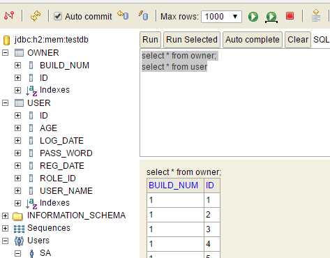Expand the INFORMATION_SCHEMA node

click(x=5, y=216)
